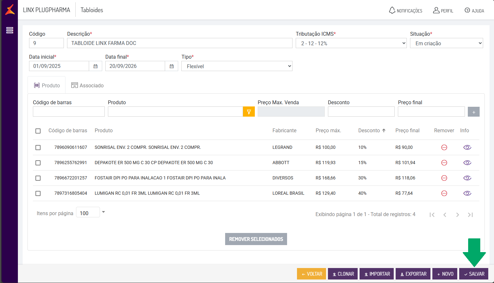494x283 pixels.
Task: Click the Linx Plugpharma logo icon
Action: point(10,10)
